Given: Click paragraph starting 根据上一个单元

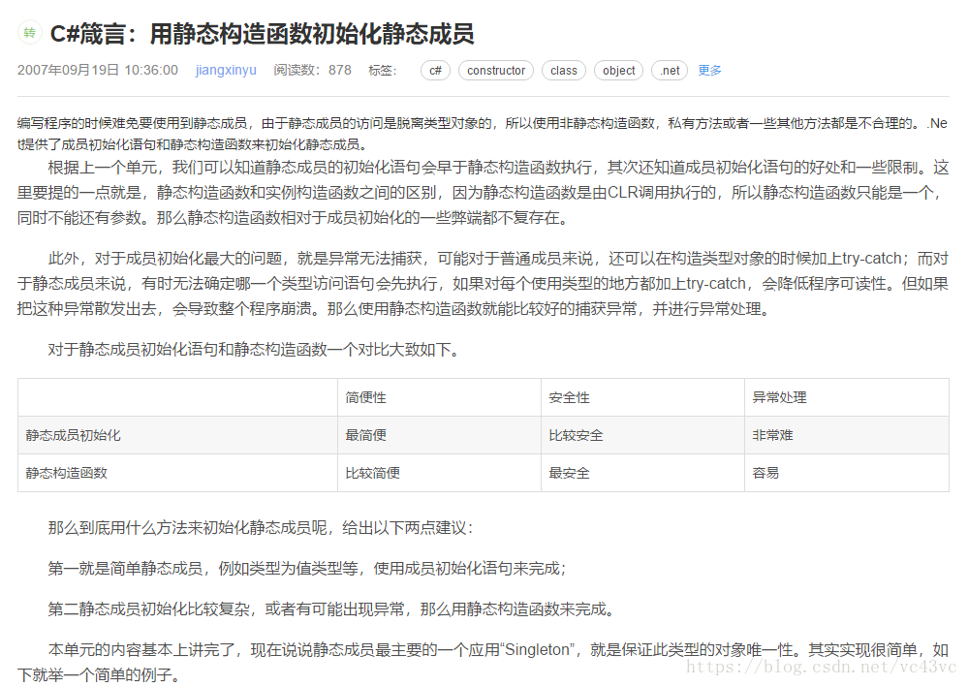Looking at the screenshot, I should click(x=483, y=193).
